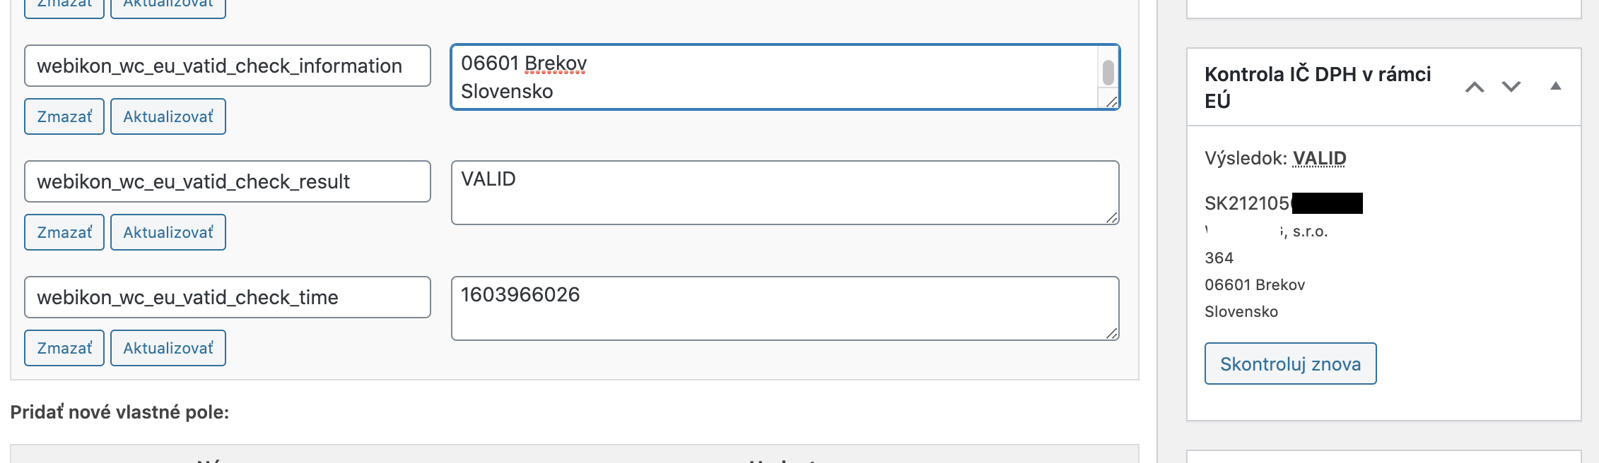Viewport: 1599px width, 463px height.
Task: Click the resize handle of the Brekov textarea
Action: 1112,102
